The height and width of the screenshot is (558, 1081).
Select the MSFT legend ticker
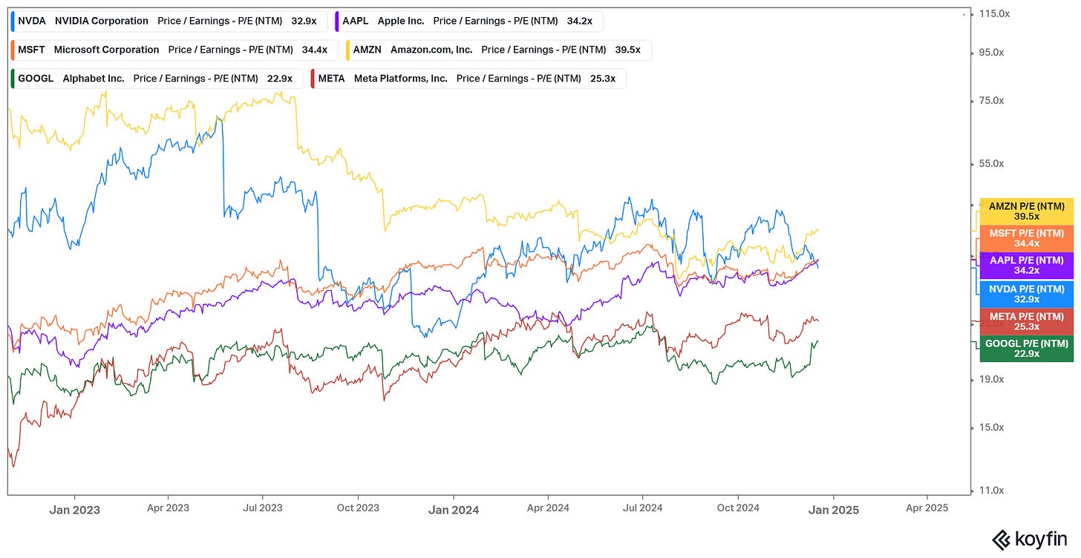click(32, 50)
